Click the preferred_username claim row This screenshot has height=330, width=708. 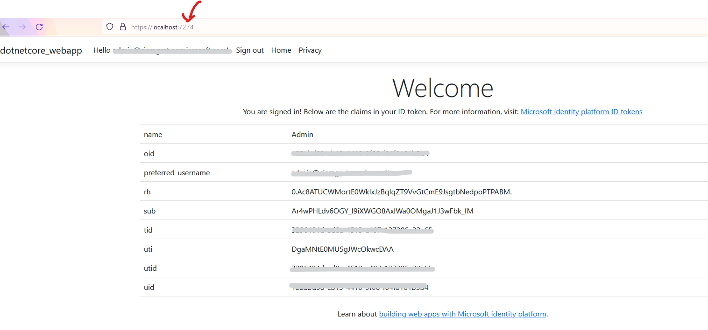pyautogui.click(x=352, y=172)
